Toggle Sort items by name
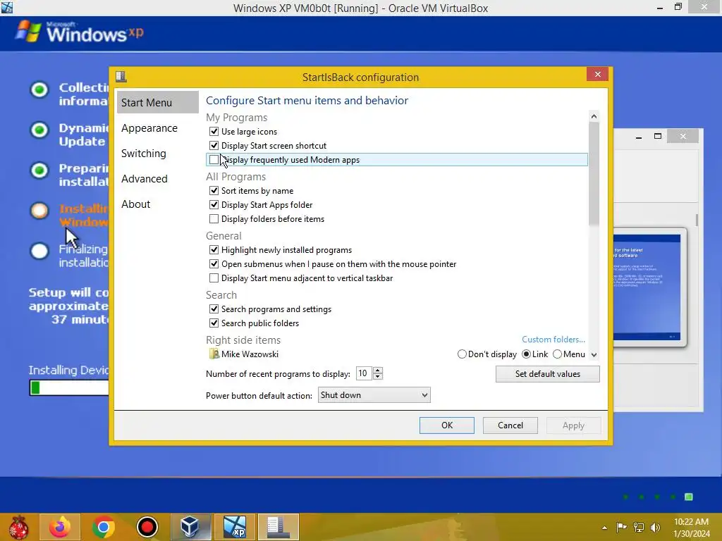The height and width of the screenshot is (541, 722). click(214, 190)
